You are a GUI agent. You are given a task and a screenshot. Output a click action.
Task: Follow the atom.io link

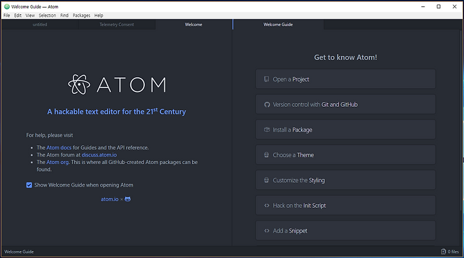coord(110,199)
